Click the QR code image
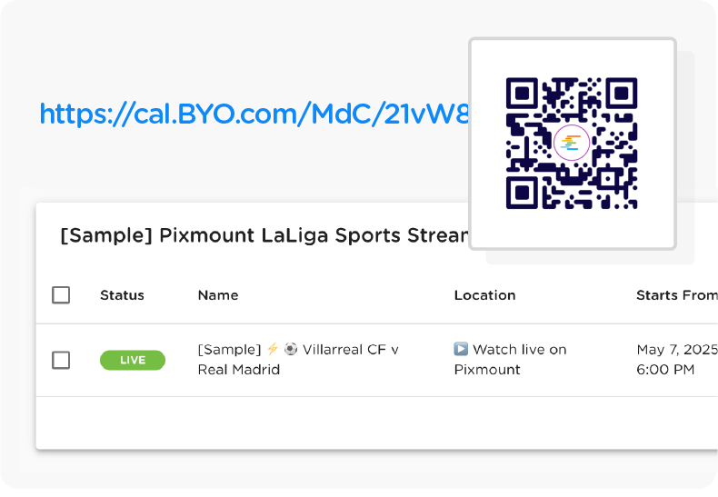Viewport: 718px width, 497px height. tap(572, 144)
